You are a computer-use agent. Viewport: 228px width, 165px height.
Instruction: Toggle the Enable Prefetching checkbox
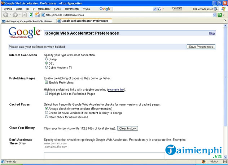pos(46,82)
